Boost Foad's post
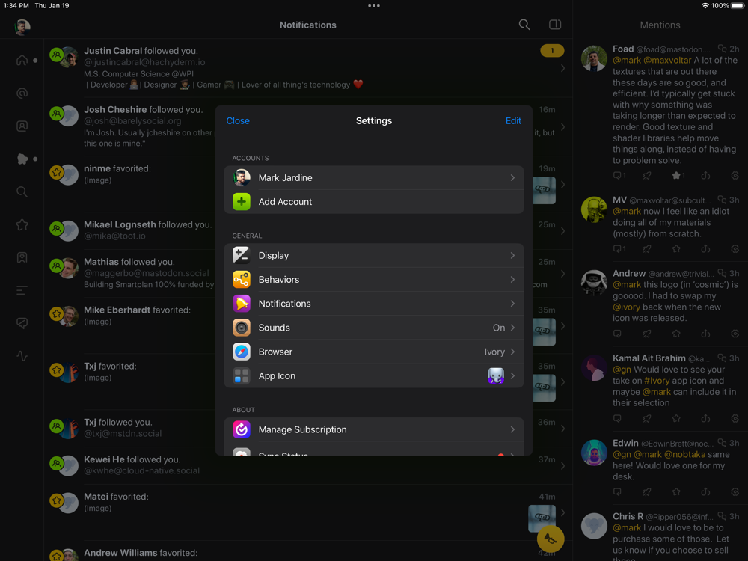 tap(647, 176)
